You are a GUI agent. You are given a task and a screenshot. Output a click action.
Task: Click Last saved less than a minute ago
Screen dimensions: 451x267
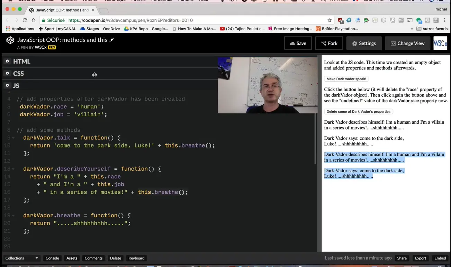coord(358,258)
